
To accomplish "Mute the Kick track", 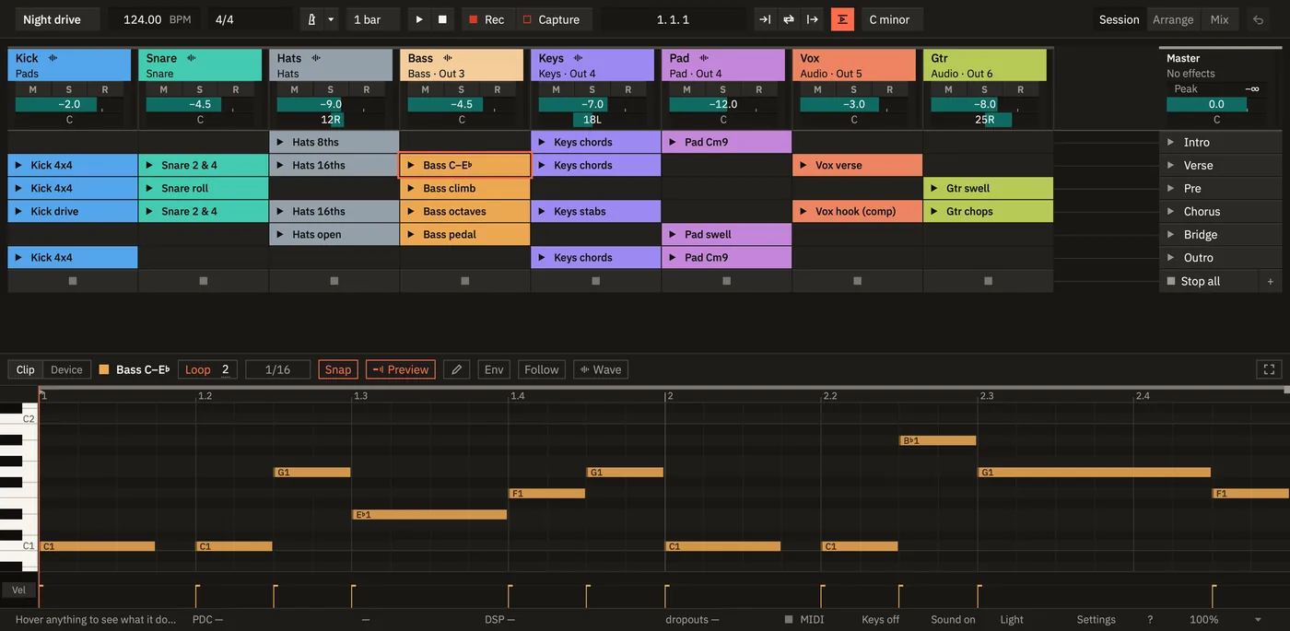I will tap(33, 89).
